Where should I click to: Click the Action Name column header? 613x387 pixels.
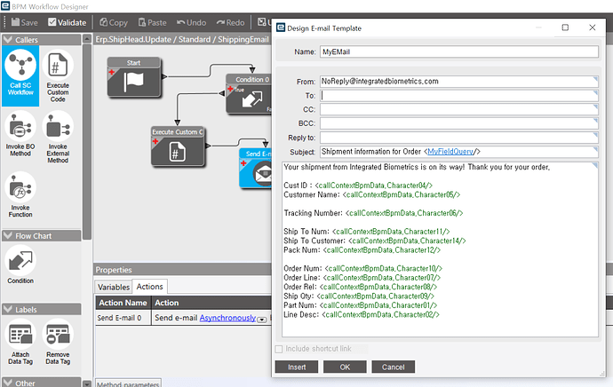[x=123, y=303]
